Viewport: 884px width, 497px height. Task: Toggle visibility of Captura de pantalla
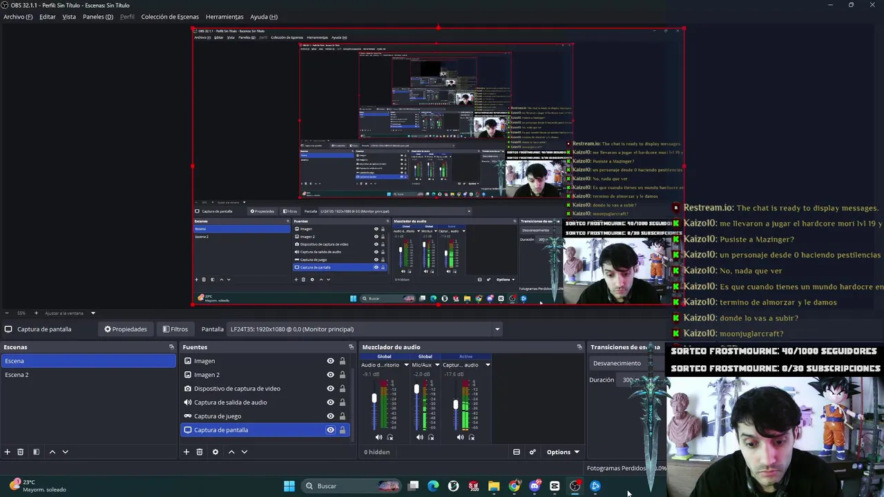point(330,430)
